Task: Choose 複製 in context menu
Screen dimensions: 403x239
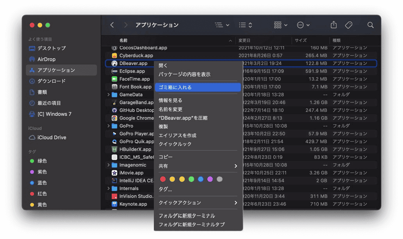Action: [198, 127]
